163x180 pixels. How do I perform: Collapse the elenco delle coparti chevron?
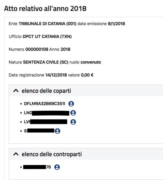[16, 91]
